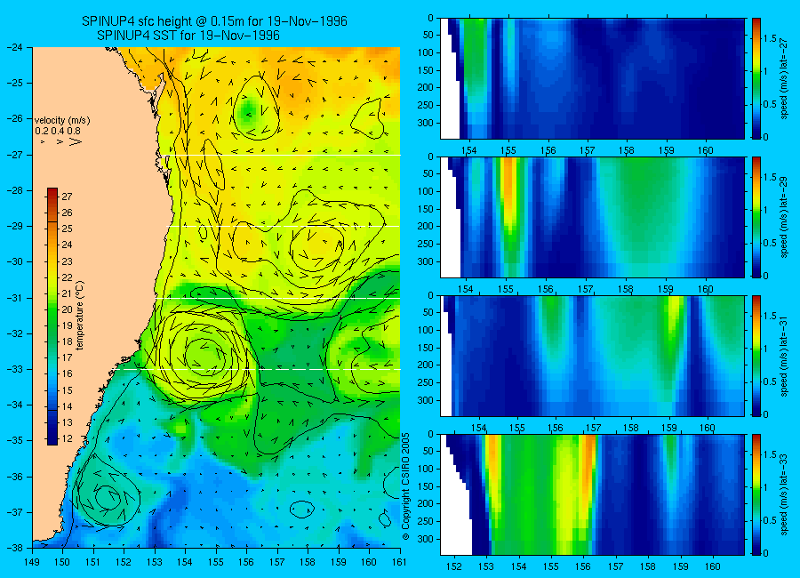Click the temperature color bar on the map

pyautogui.click(x=52, y=316)
